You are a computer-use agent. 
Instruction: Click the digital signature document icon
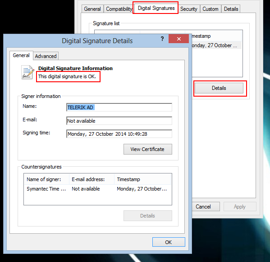pyautogui.click(x=27, y=72)
